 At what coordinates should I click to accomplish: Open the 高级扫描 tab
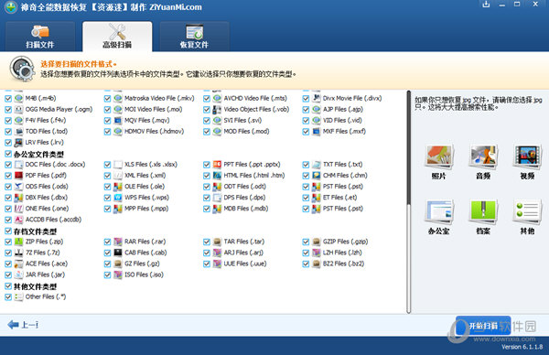117,37
